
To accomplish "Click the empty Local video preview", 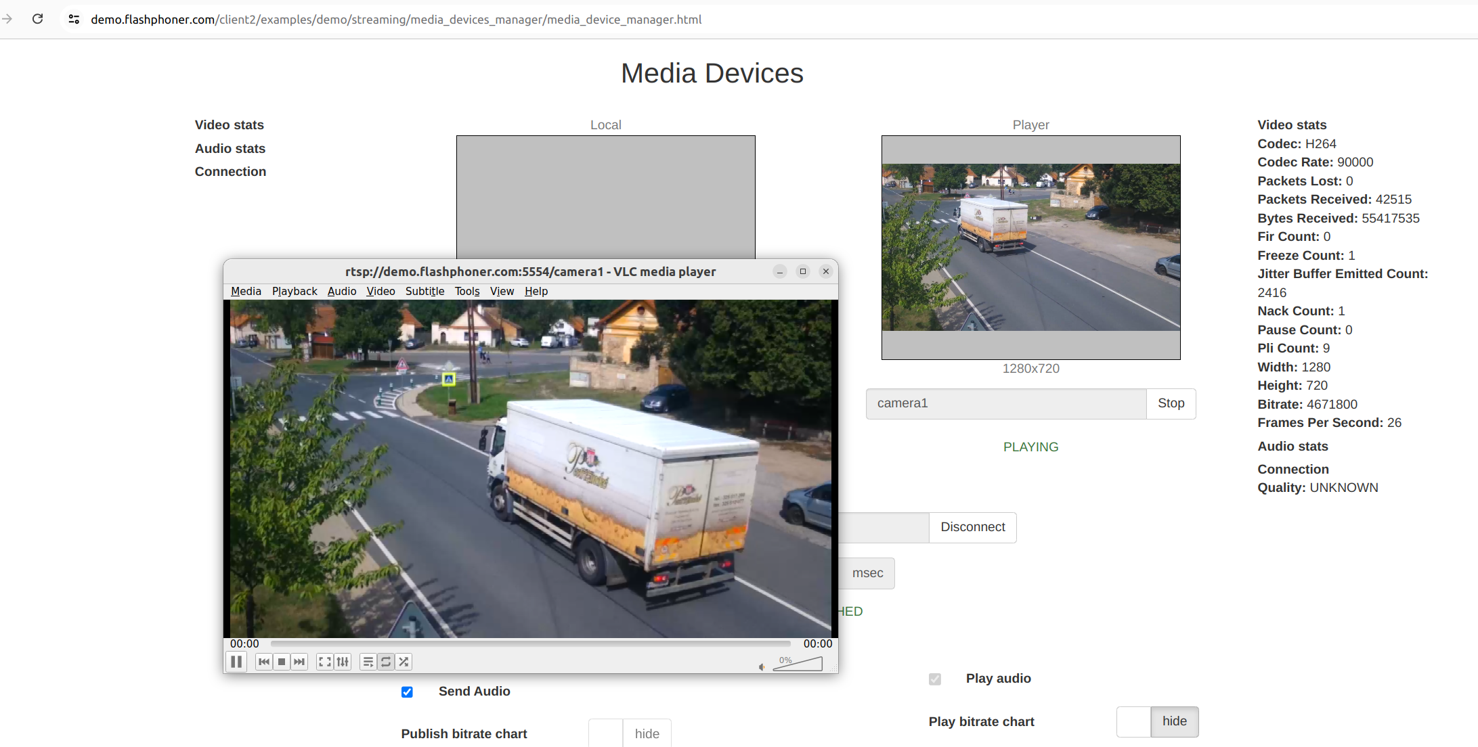I will pyautogui.click(x=605, y=196).
